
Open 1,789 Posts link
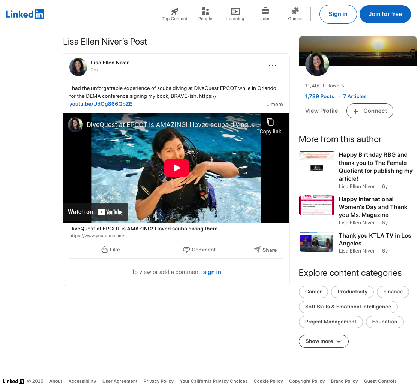[319, 96]
